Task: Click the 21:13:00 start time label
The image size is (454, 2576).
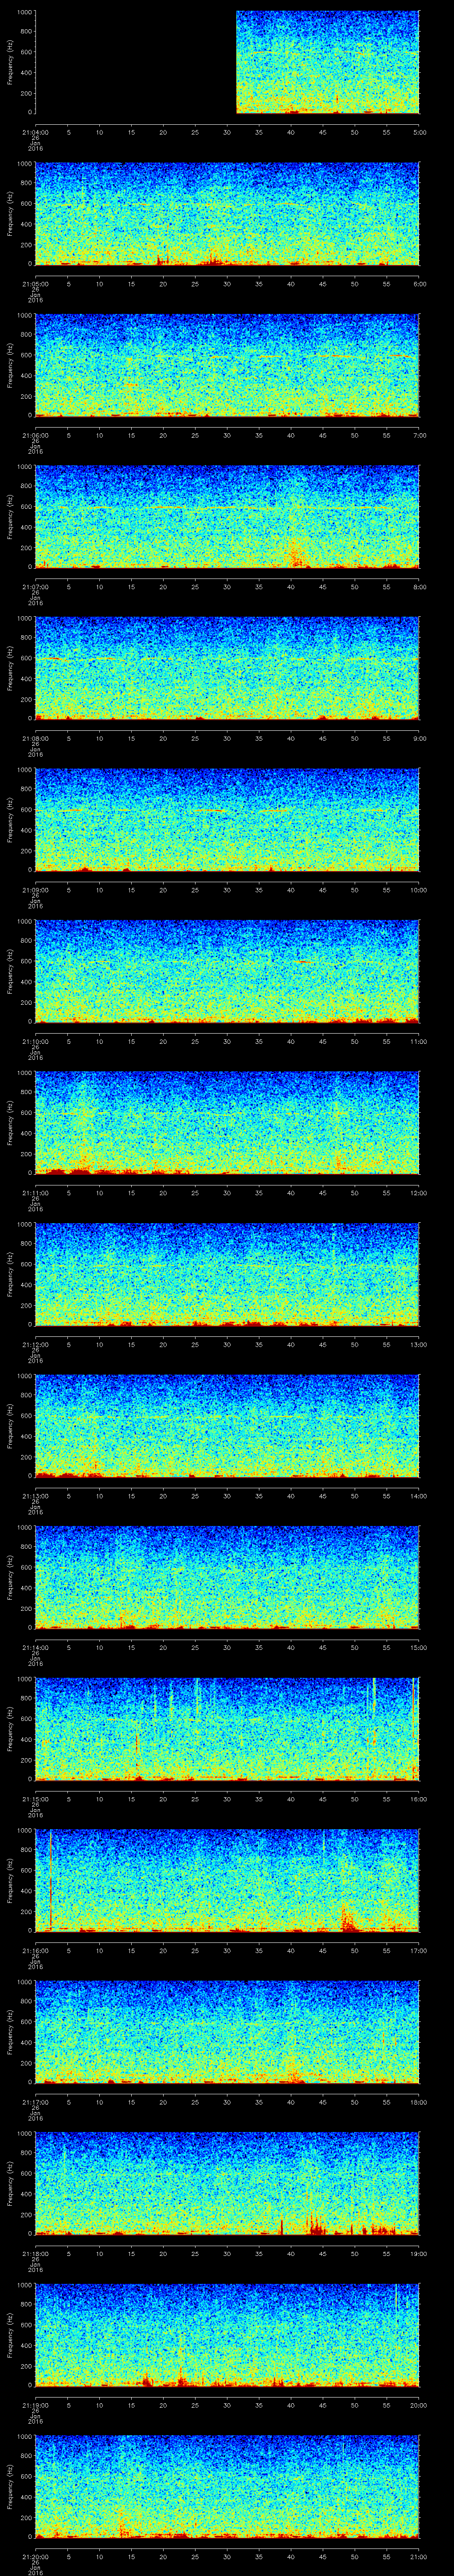Action: (35, 1495)
